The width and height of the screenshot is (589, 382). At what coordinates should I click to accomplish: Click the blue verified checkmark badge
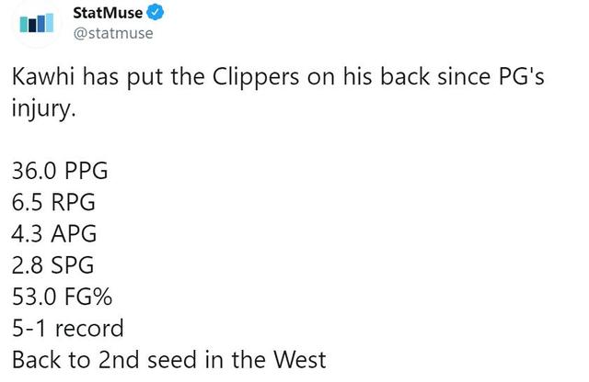coord(156,12)
